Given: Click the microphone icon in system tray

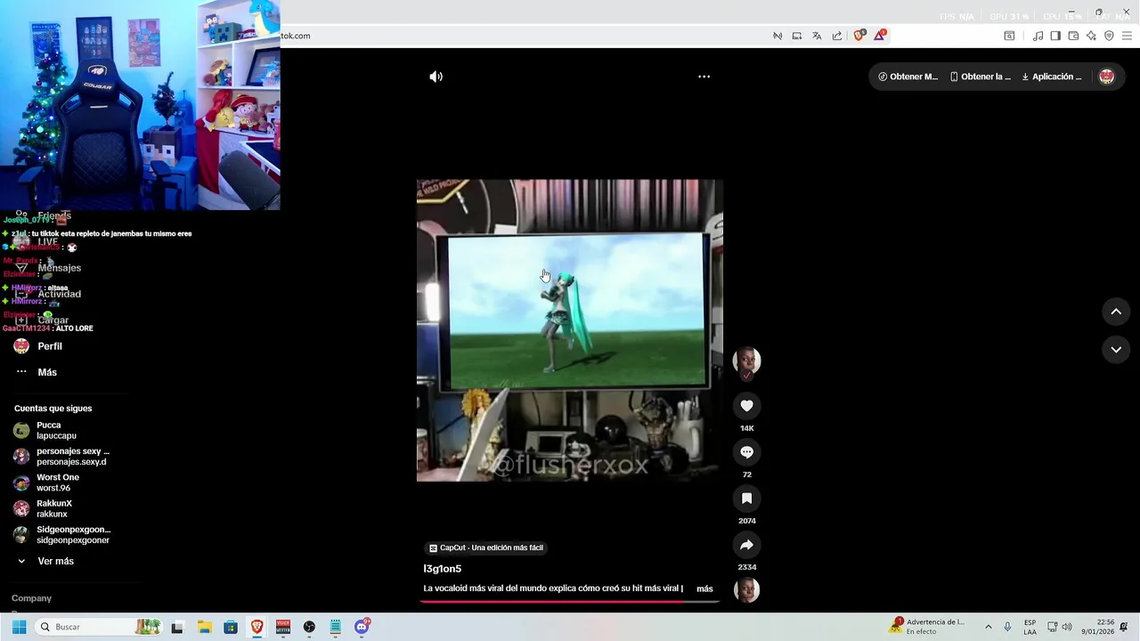Looking at the screenshot, I should tap(1007, 627).
